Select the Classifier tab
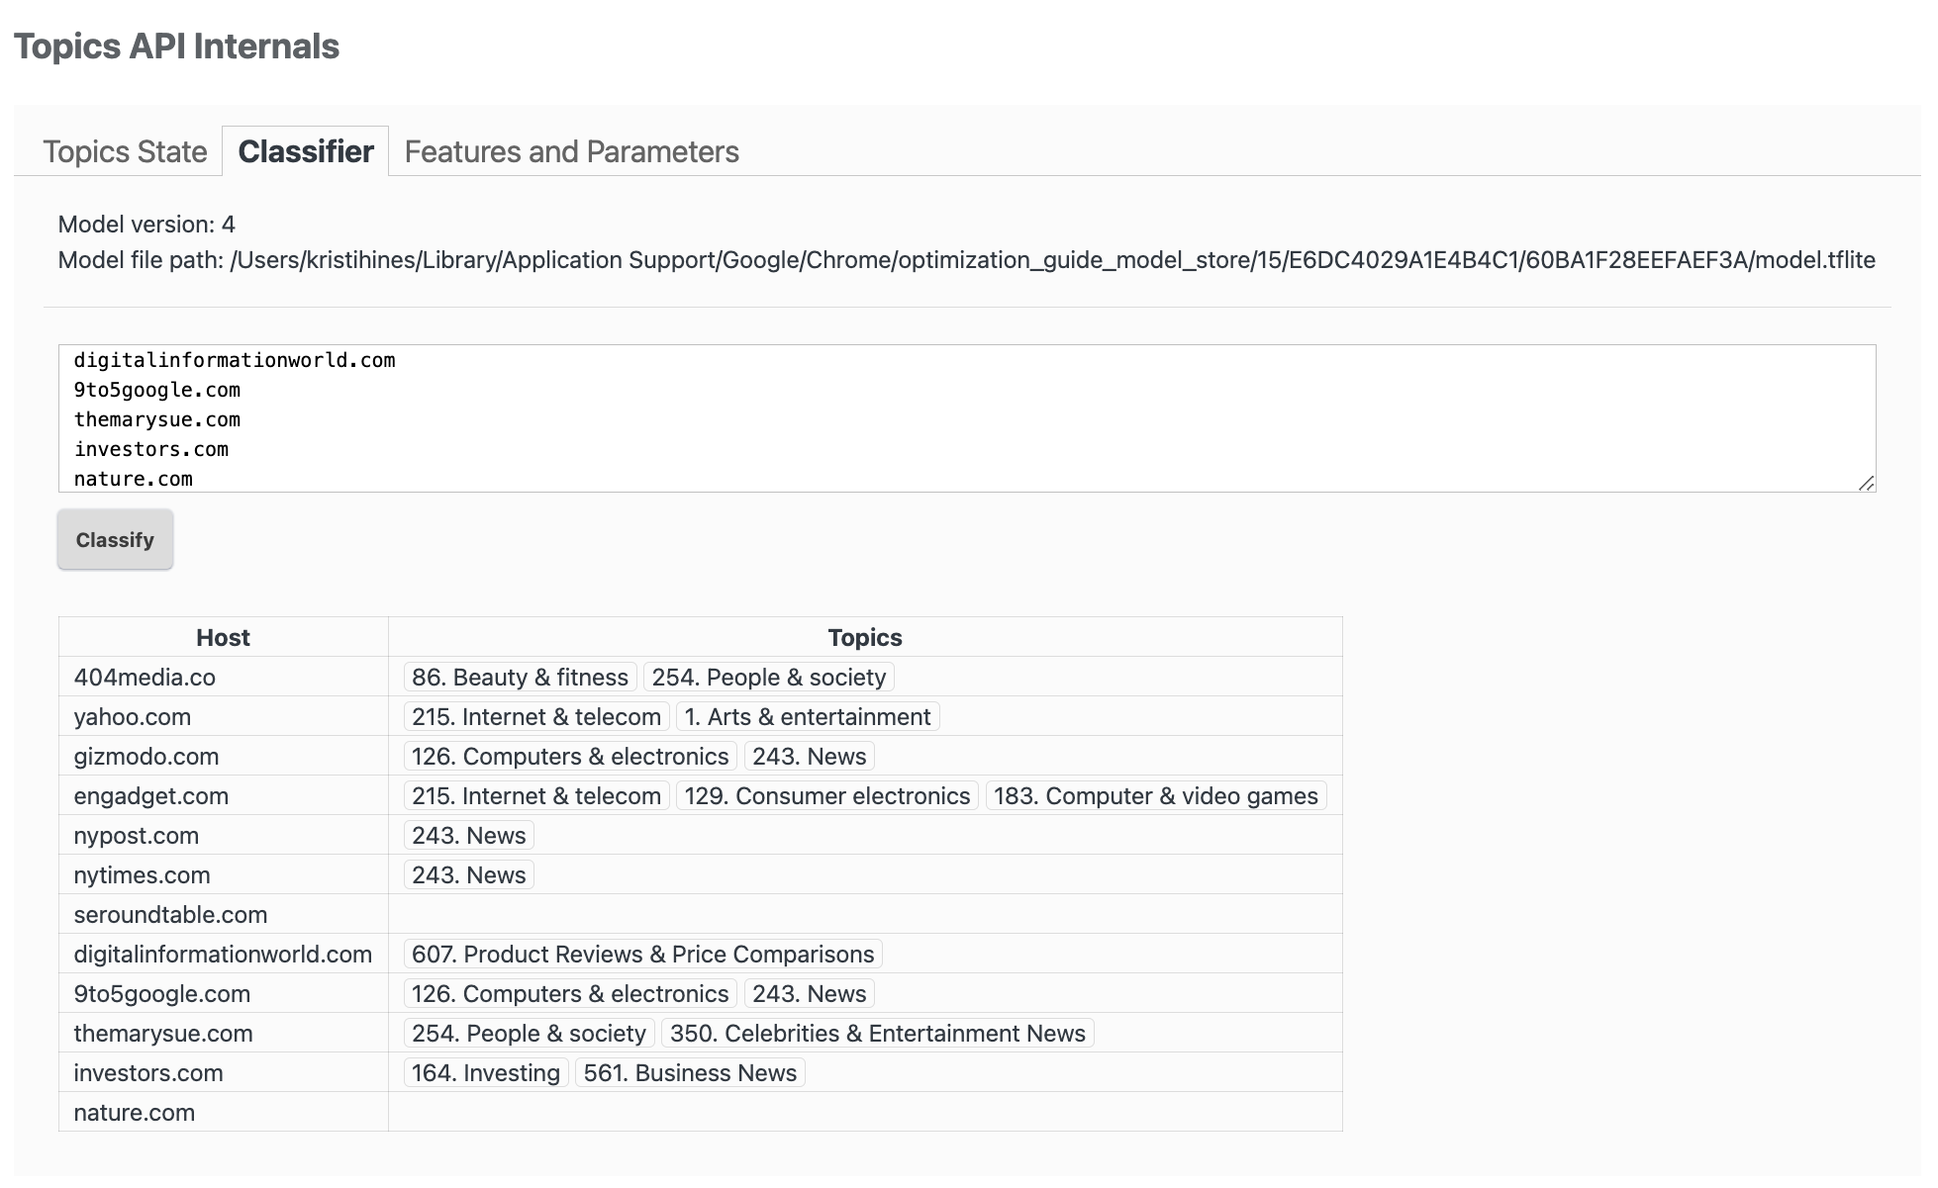Screen dimensions: 1938x1188 (x=306, y=151)
